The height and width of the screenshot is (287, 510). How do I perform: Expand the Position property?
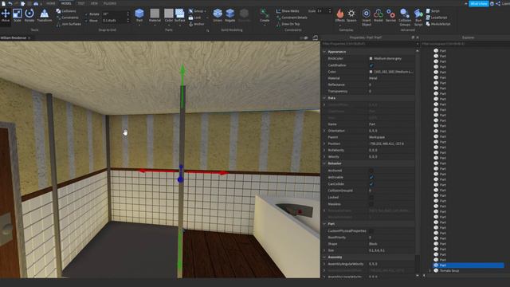[324, 143]
